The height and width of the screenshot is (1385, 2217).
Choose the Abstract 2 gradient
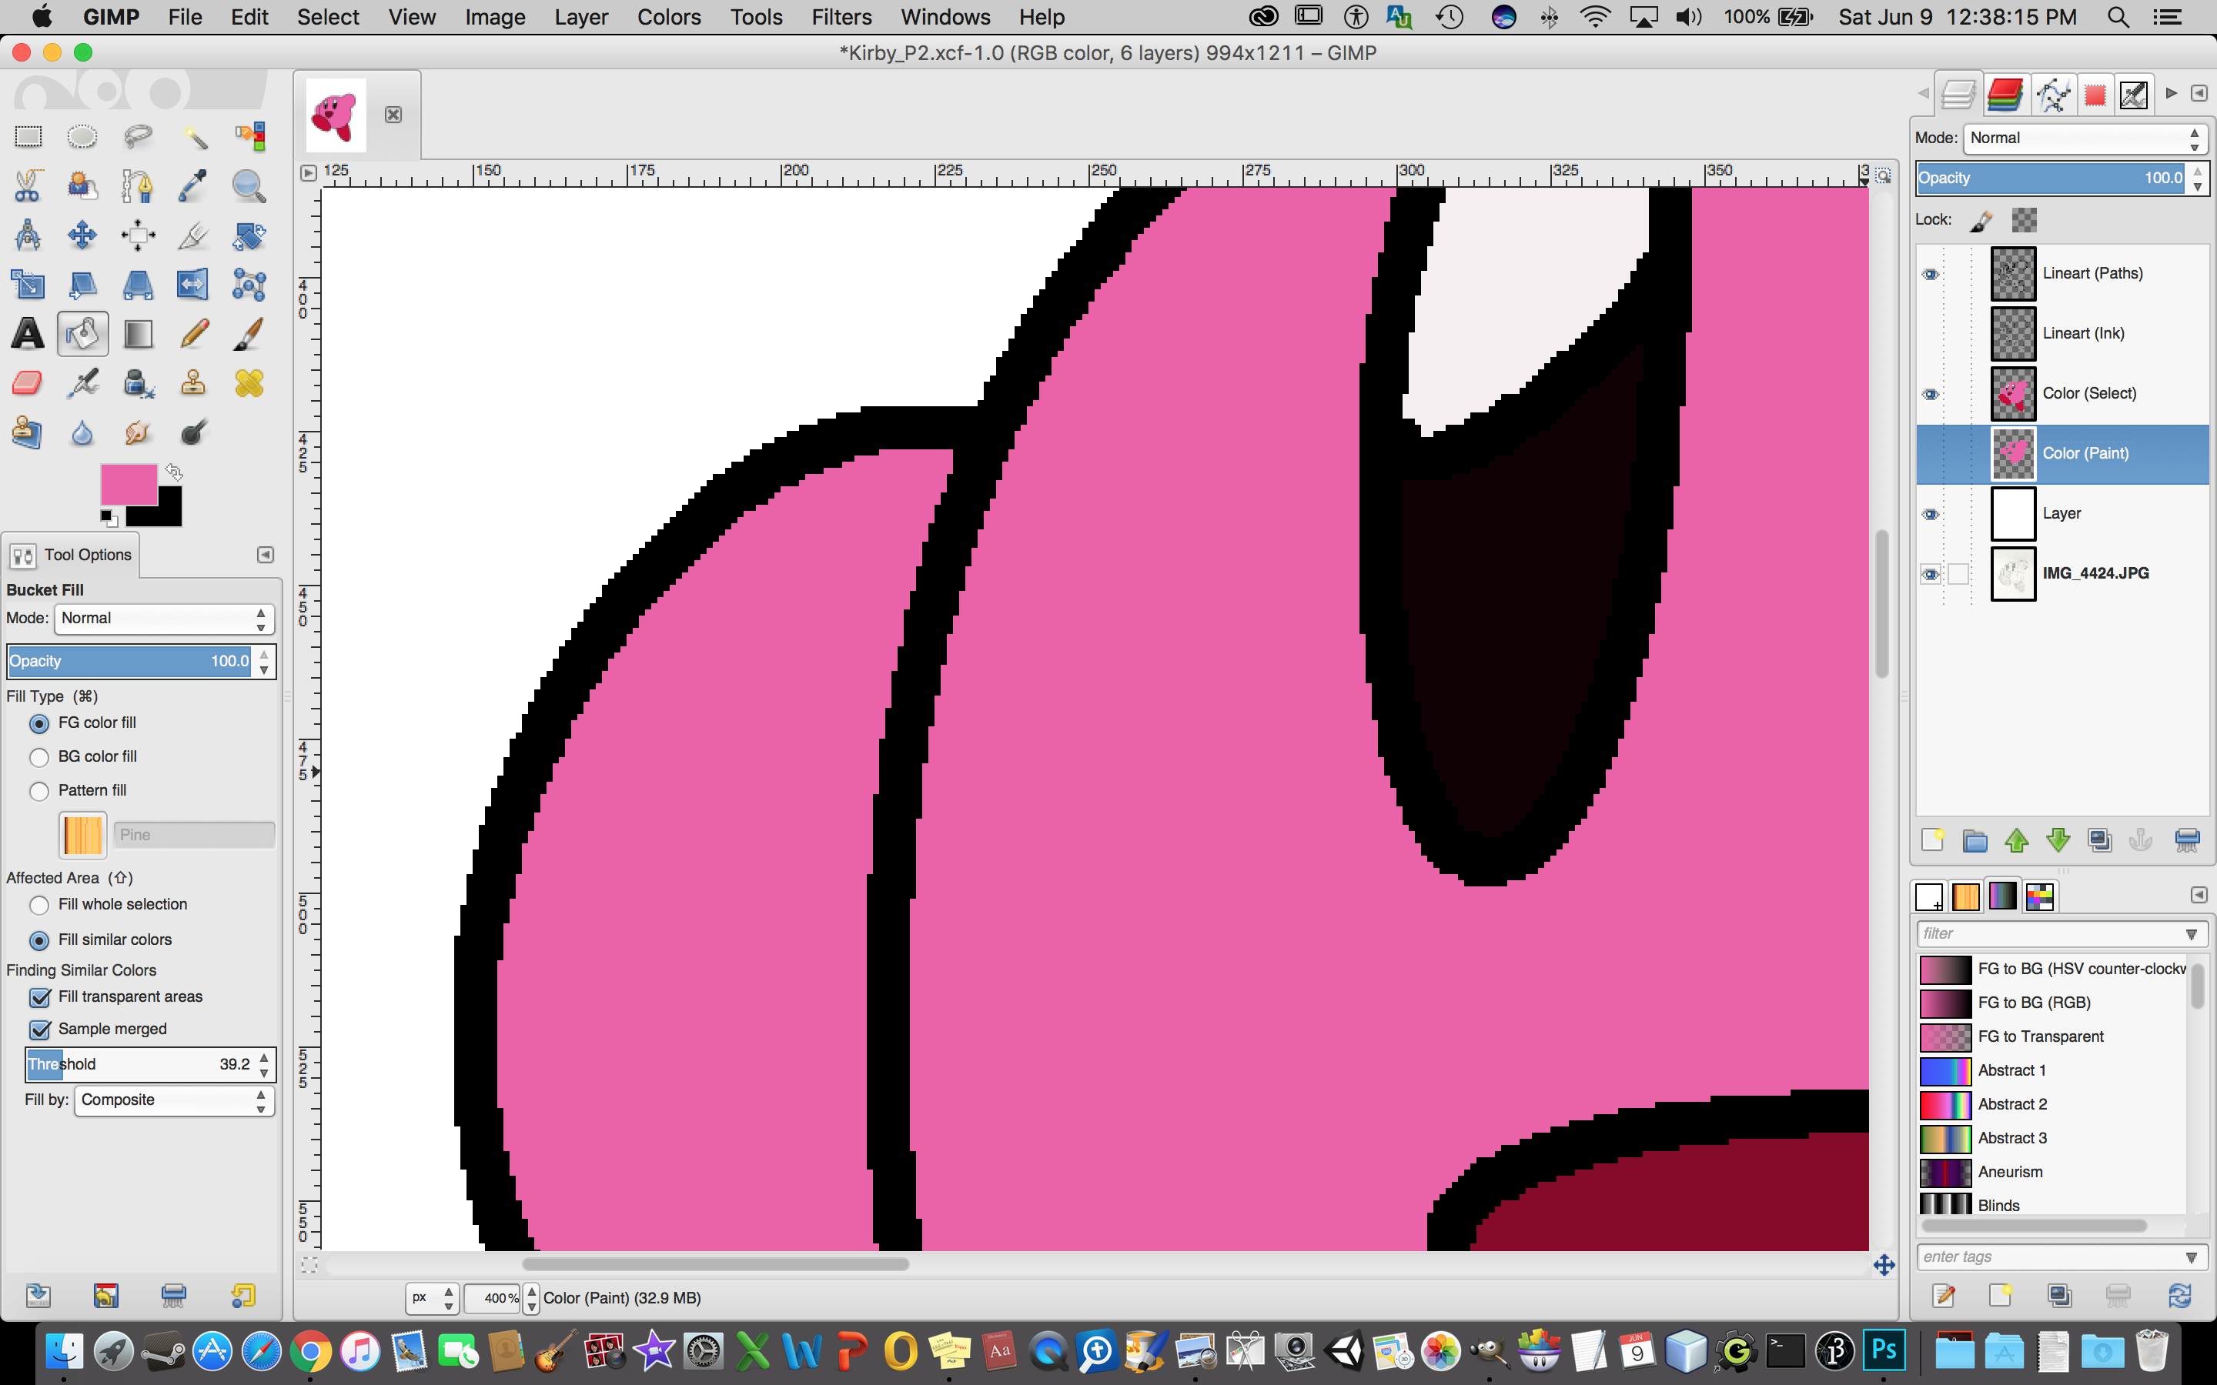click(x=2053, y=1105)
